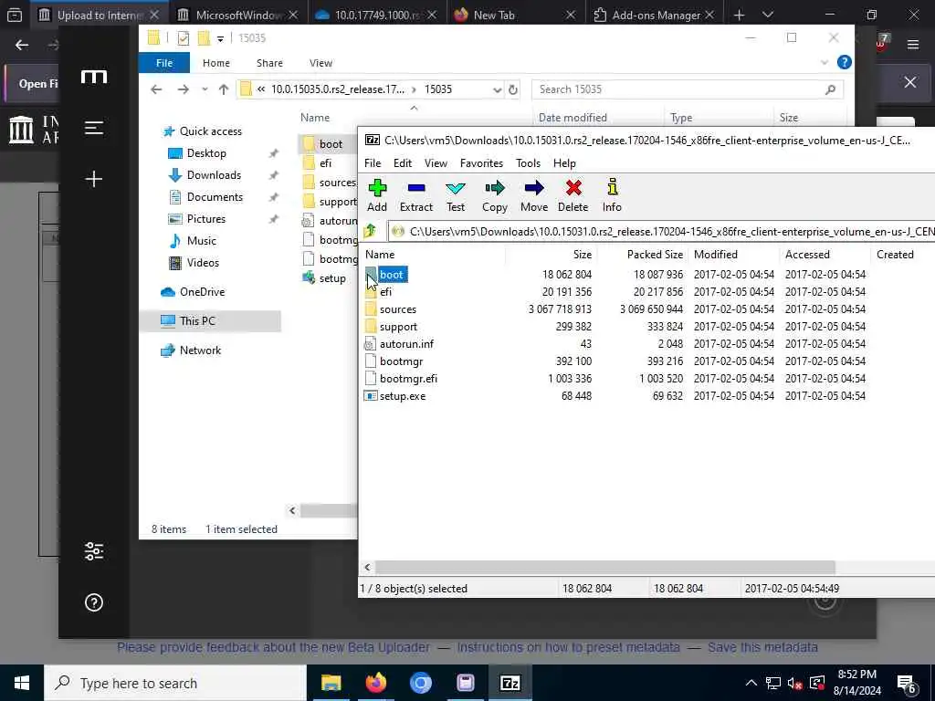Select Quick access in navigation pane

pos(203,131)
